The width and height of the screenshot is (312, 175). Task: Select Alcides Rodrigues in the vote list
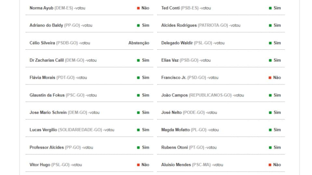(x=179, y=25)
